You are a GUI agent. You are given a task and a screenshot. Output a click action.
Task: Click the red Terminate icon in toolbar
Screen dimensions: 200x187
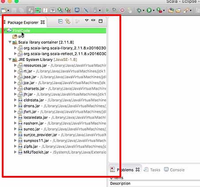tap(122, 10)
